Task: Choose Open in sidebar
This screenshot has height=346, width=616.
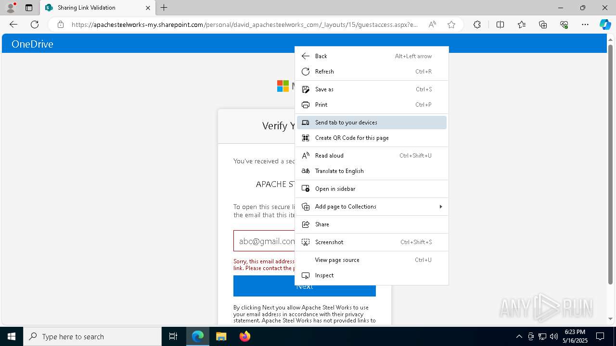Action: 372,189
